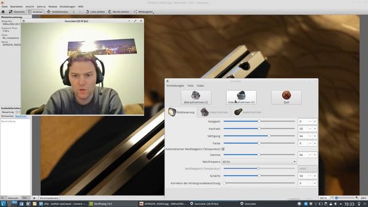
Task: Select the Ansehen view mode button
Action: click(35, 11)
